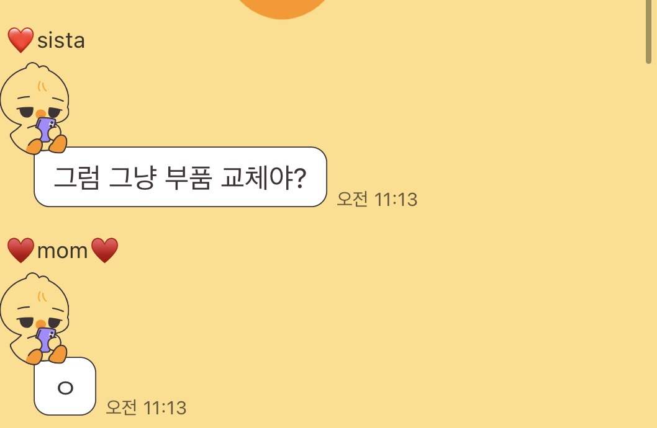Click the chat scrollbar thumb

pos(648,32)
